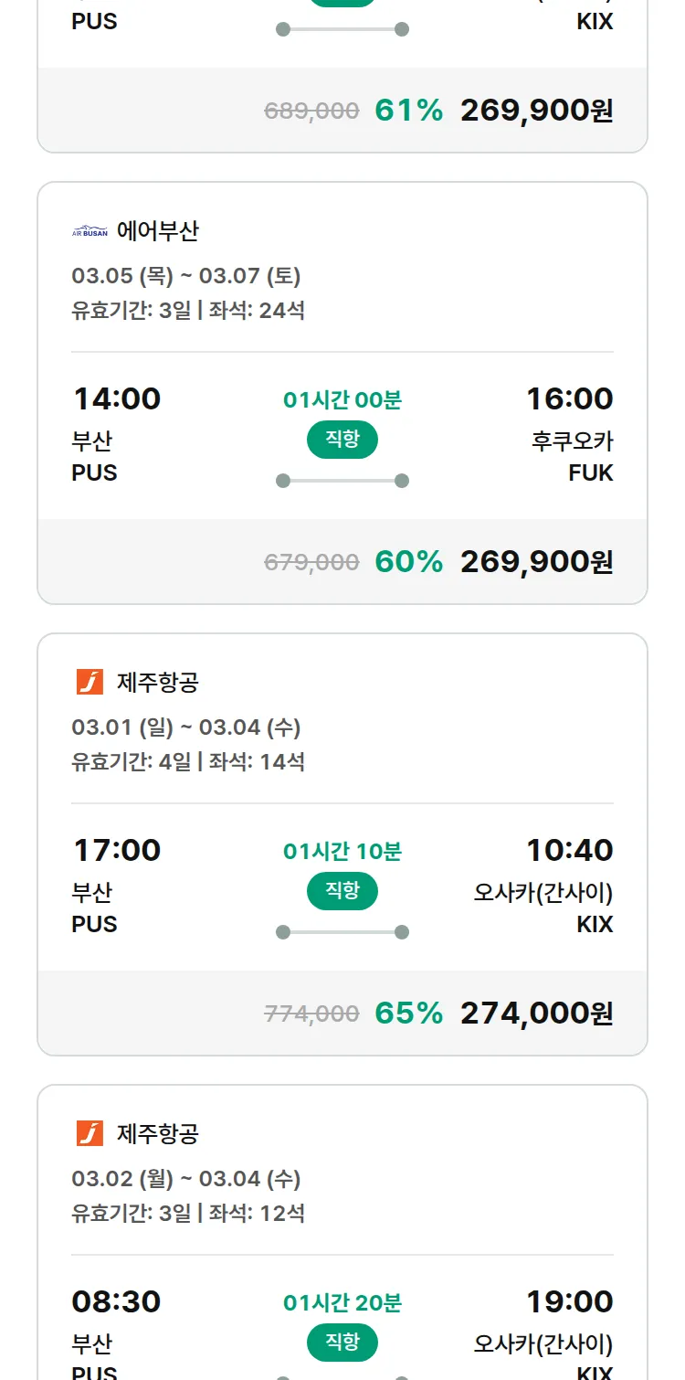The width and height of the screenshot is (685, 1380).
Task: Click the 03.01 (일) ~ 03.04 (수) dates
Action: point(185,727)
